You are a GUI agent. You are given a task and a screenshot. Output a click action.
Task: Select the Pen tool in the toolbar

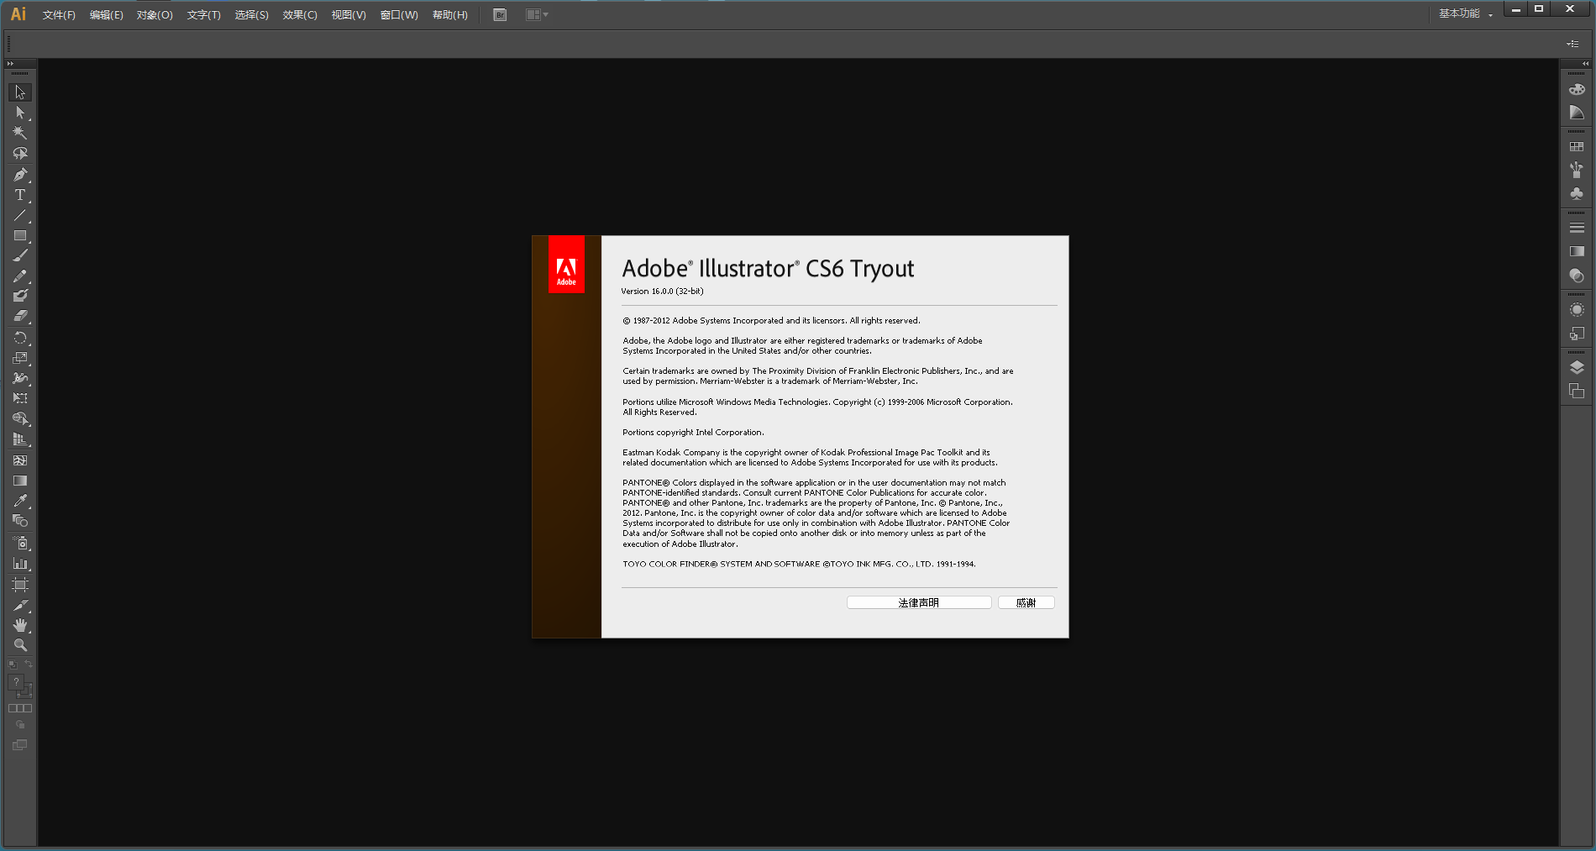coord(19,174)
